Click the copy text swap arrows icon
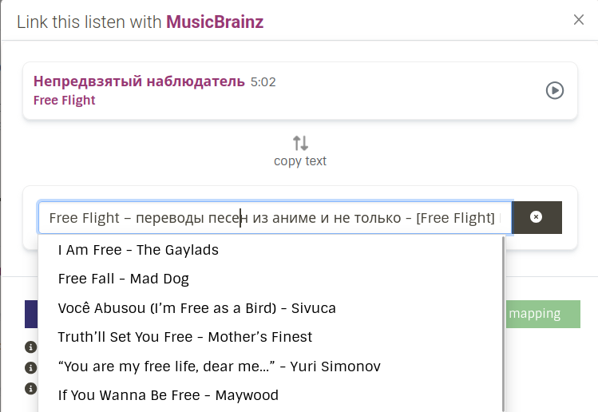598x412 pixels. coord(300,144)
